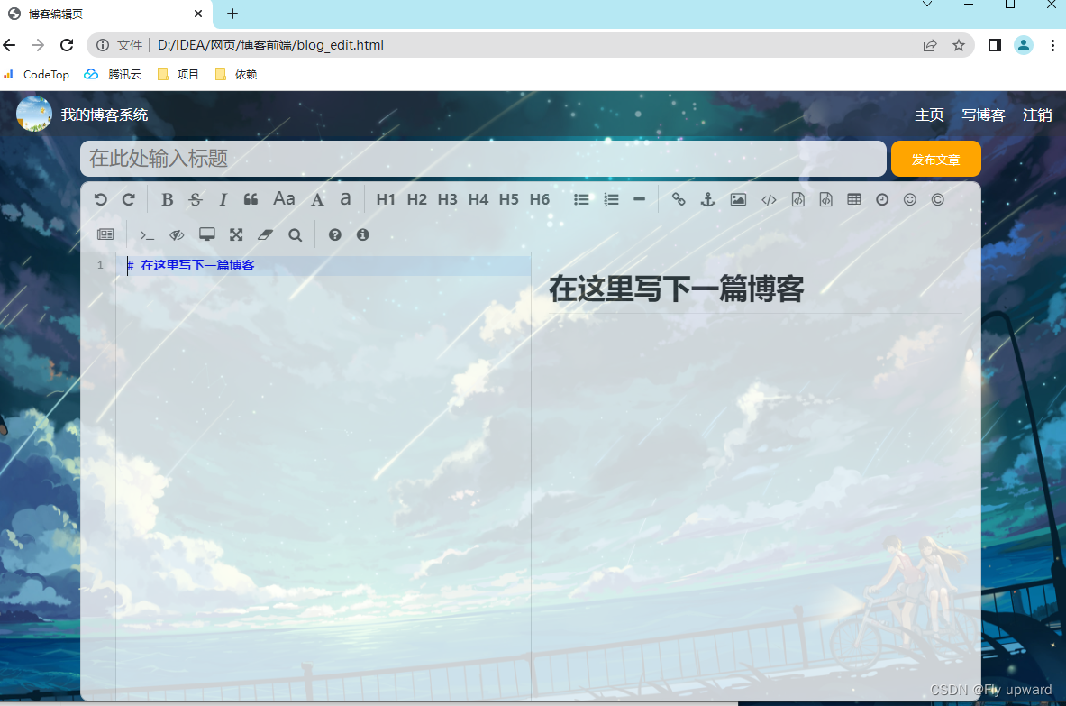The image size is (1066, 706).
Task: Clear the editor content with the eraser icon
Action: tap(265, 234)
